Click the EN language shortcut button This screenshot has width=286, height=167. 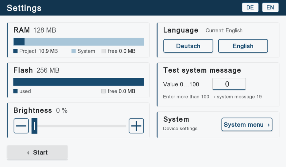point(270,8)
